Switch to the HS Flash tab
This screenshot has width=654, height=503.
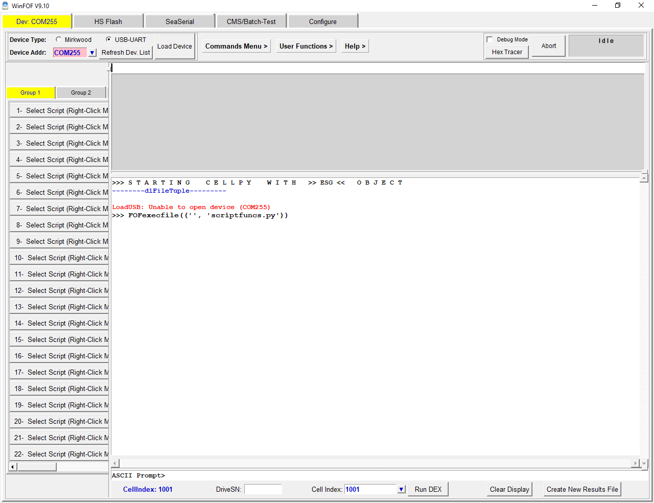[108, 21]
